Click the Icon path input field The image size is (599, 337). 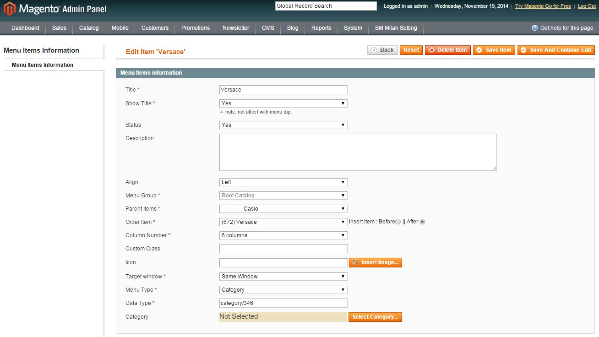pyautogui.click(x=283, y=263)
